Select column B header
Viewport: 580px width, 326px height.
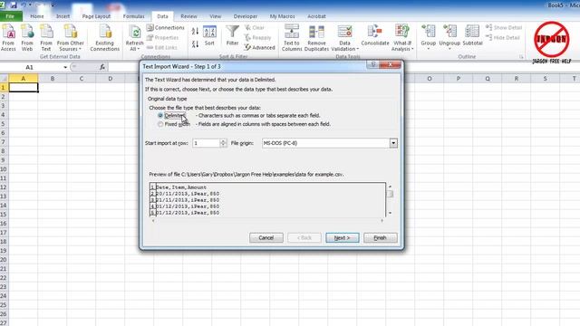pos(53,79)
